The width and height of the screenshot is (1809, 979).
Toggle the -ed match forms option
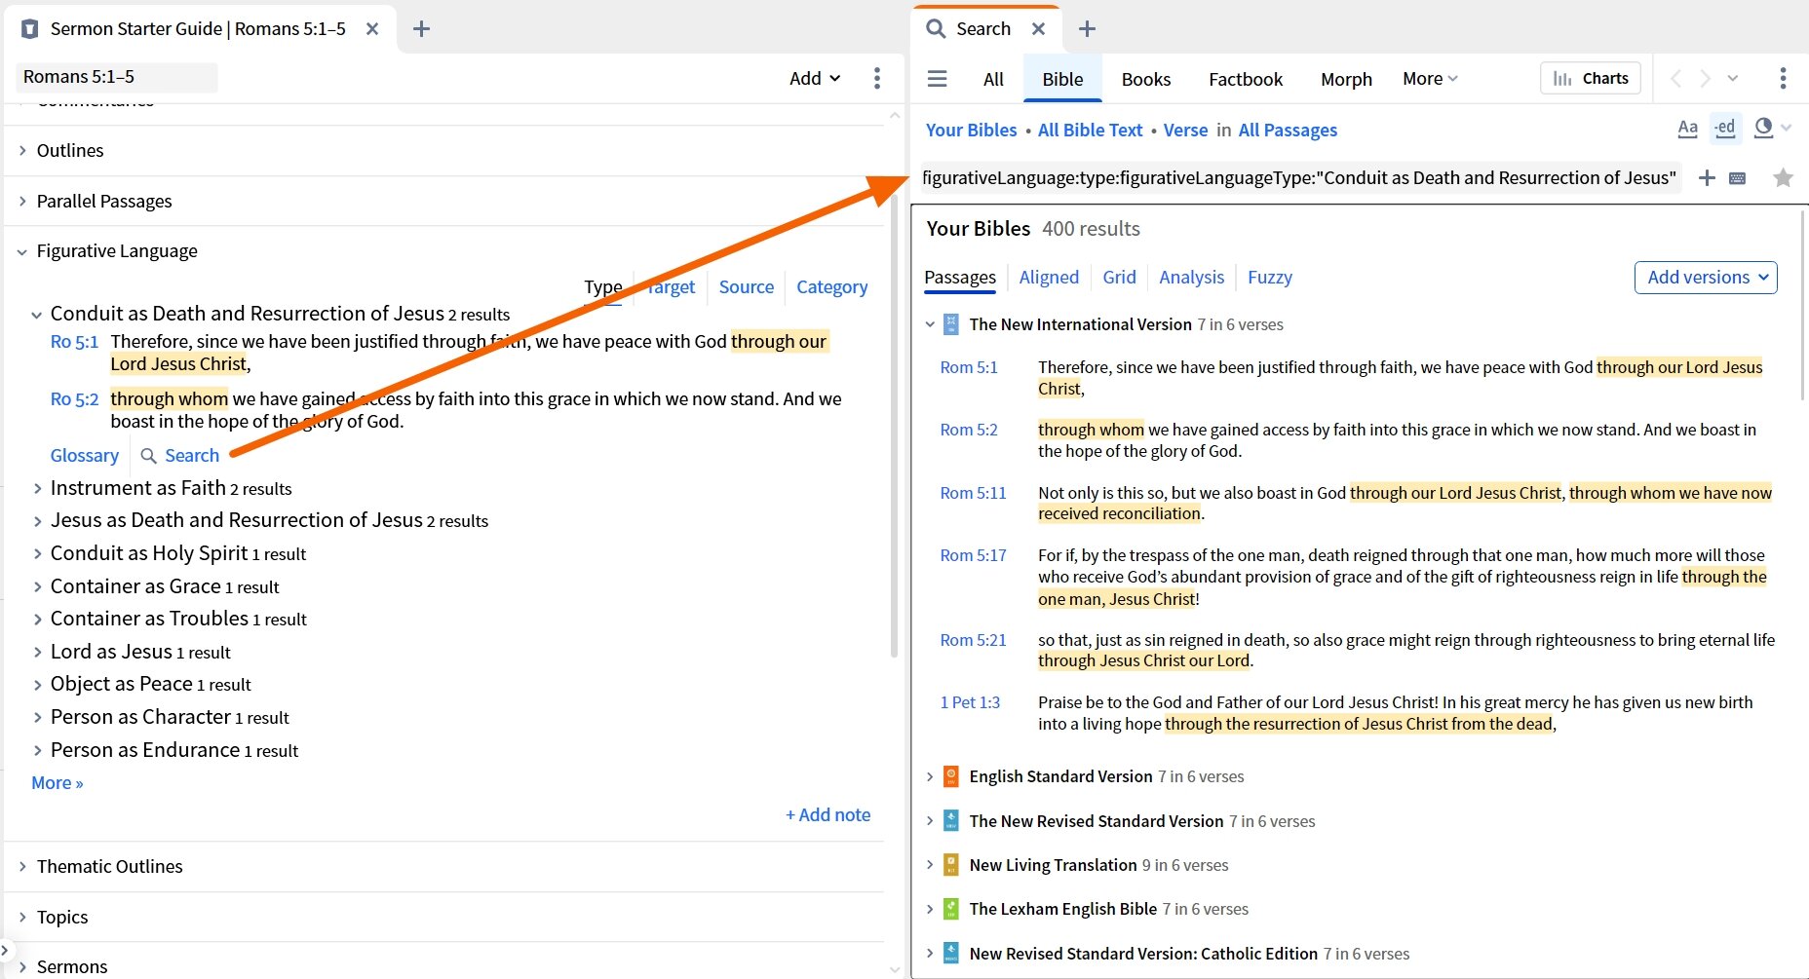click(x=1724, y=128)
